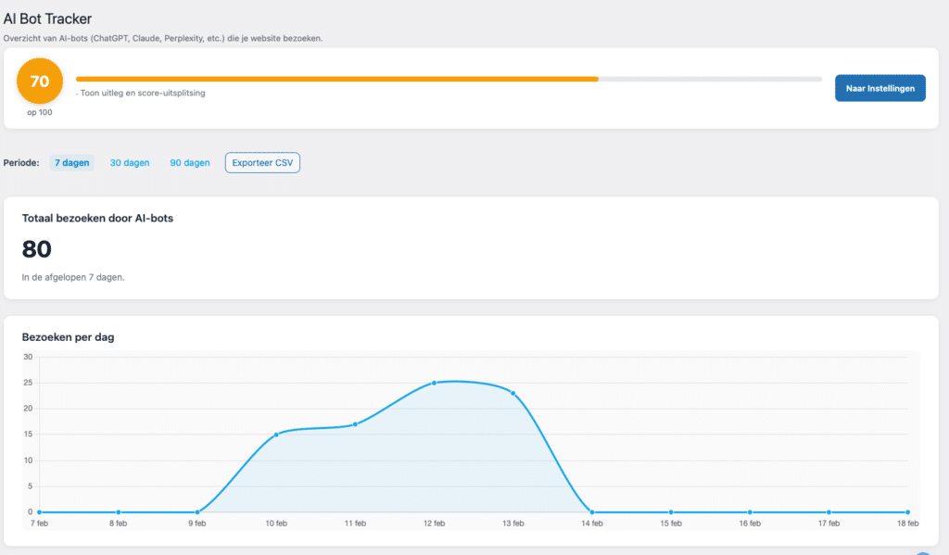Click the total visits number 80
This screenshot has height=555, width=949.
(x=37, y=248)
